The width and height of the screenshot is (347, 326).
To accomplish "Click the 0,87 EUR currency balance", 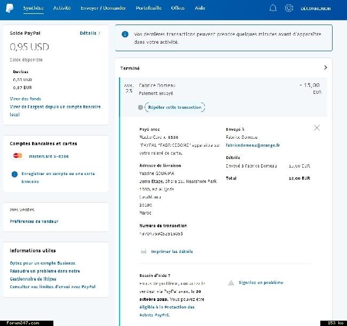I will [x=22, y=88].
